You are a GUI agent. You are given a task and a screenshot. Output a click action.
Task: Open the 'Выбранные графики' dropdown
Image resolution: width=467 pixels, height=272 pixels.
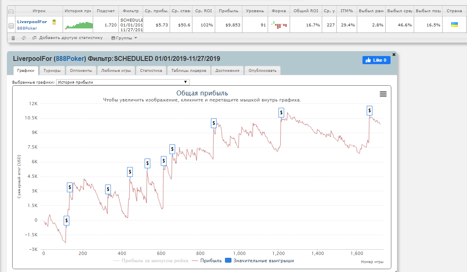click(x=122, y=82)
